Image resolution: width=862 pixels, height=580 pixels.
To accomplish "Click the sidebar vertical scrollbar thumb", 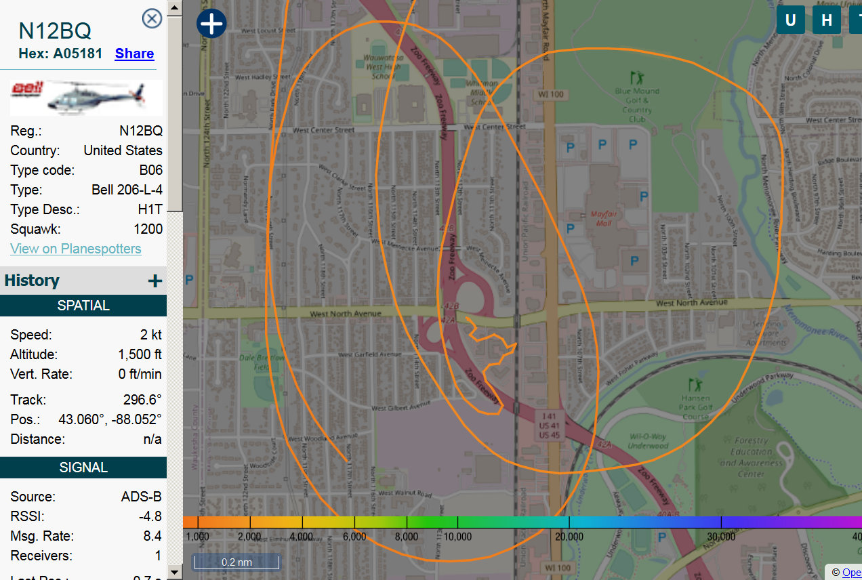I will (174, 114).
